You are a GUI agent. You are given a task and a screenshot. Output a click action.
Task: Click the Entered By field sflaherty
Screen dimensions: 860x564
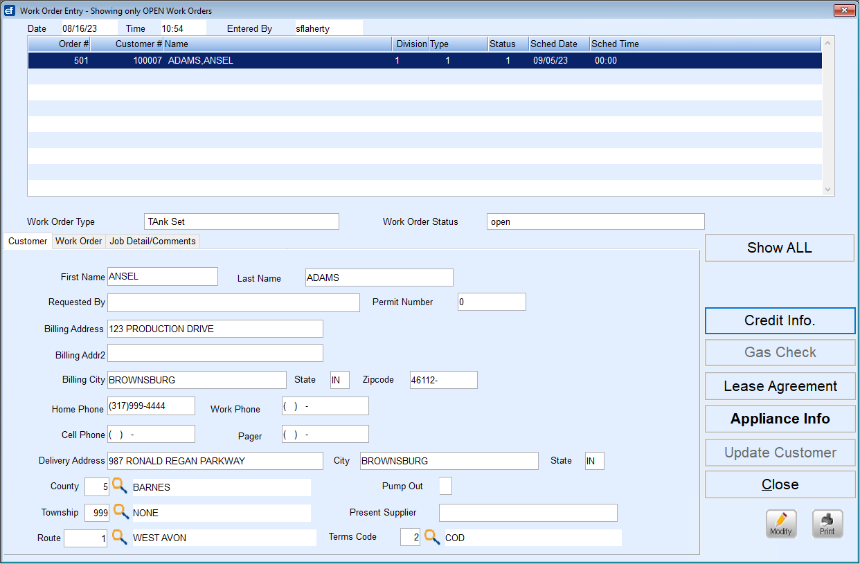click(328, 28)
